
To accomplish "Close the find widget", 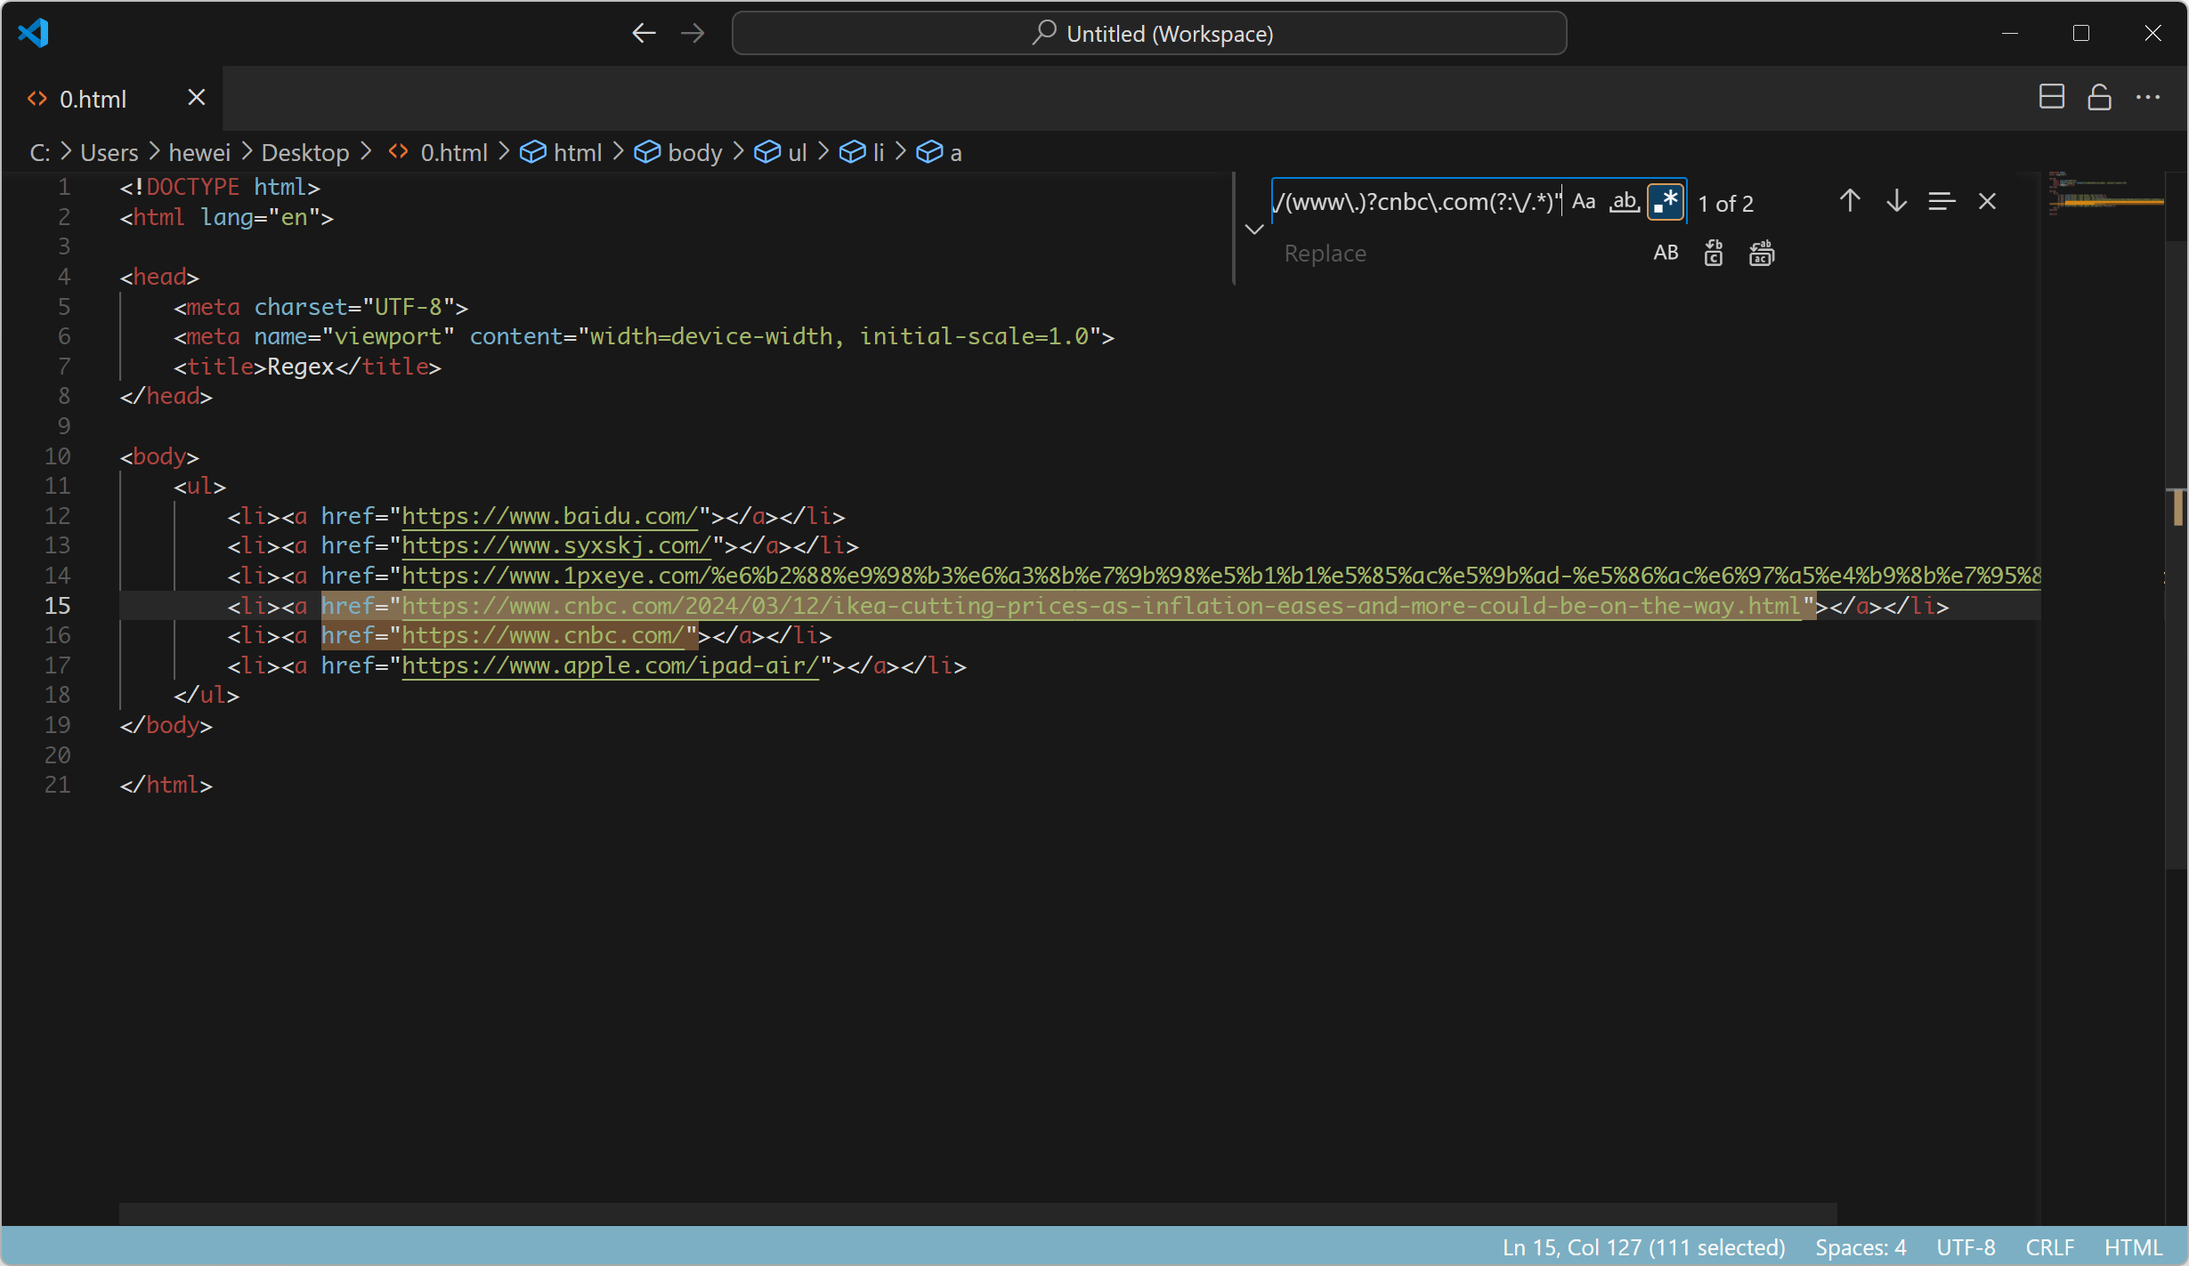I will click(1987, 202).
